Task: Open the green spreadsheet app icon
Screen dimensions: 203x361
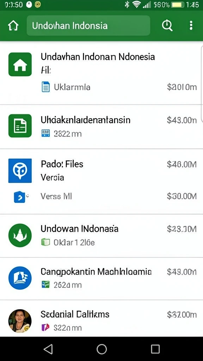Action: tap(20, 126)
